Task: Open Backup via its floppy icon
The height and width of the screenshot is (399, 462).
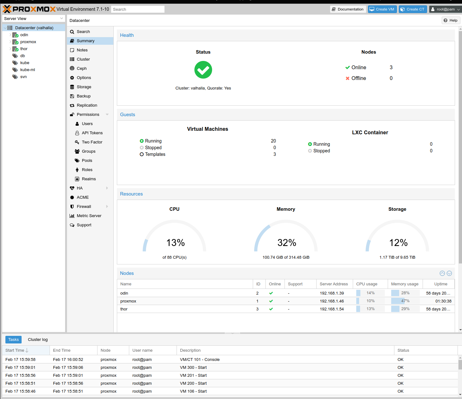Action: 72,96
